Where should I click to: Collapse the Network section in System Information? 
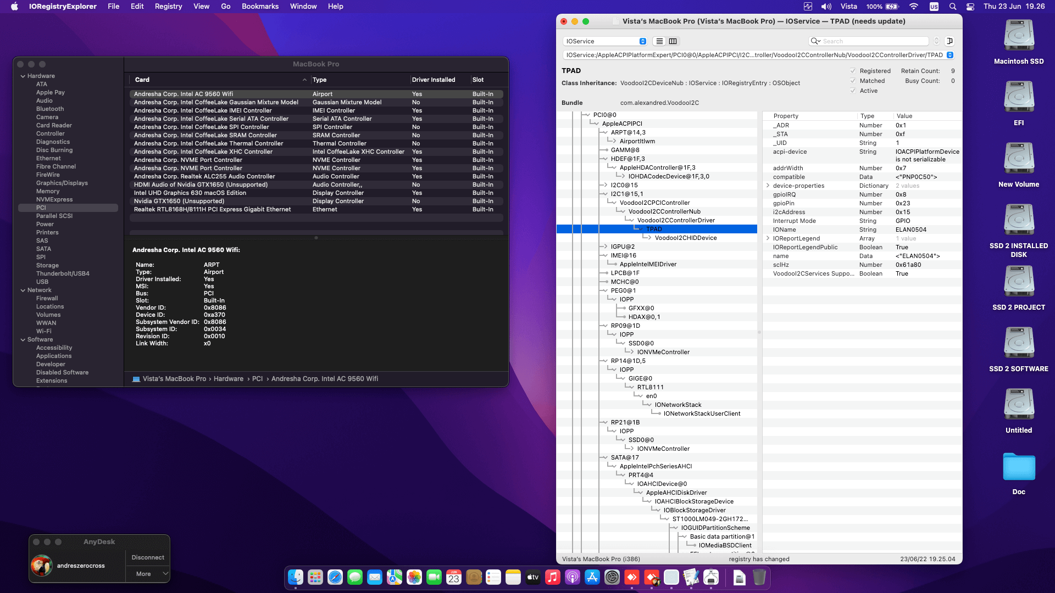point(23,290)
